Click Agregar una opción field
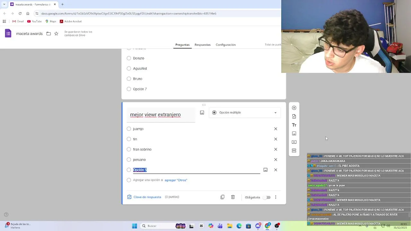The width and height of the screenshot is (411, 231). tap(146, 180)
